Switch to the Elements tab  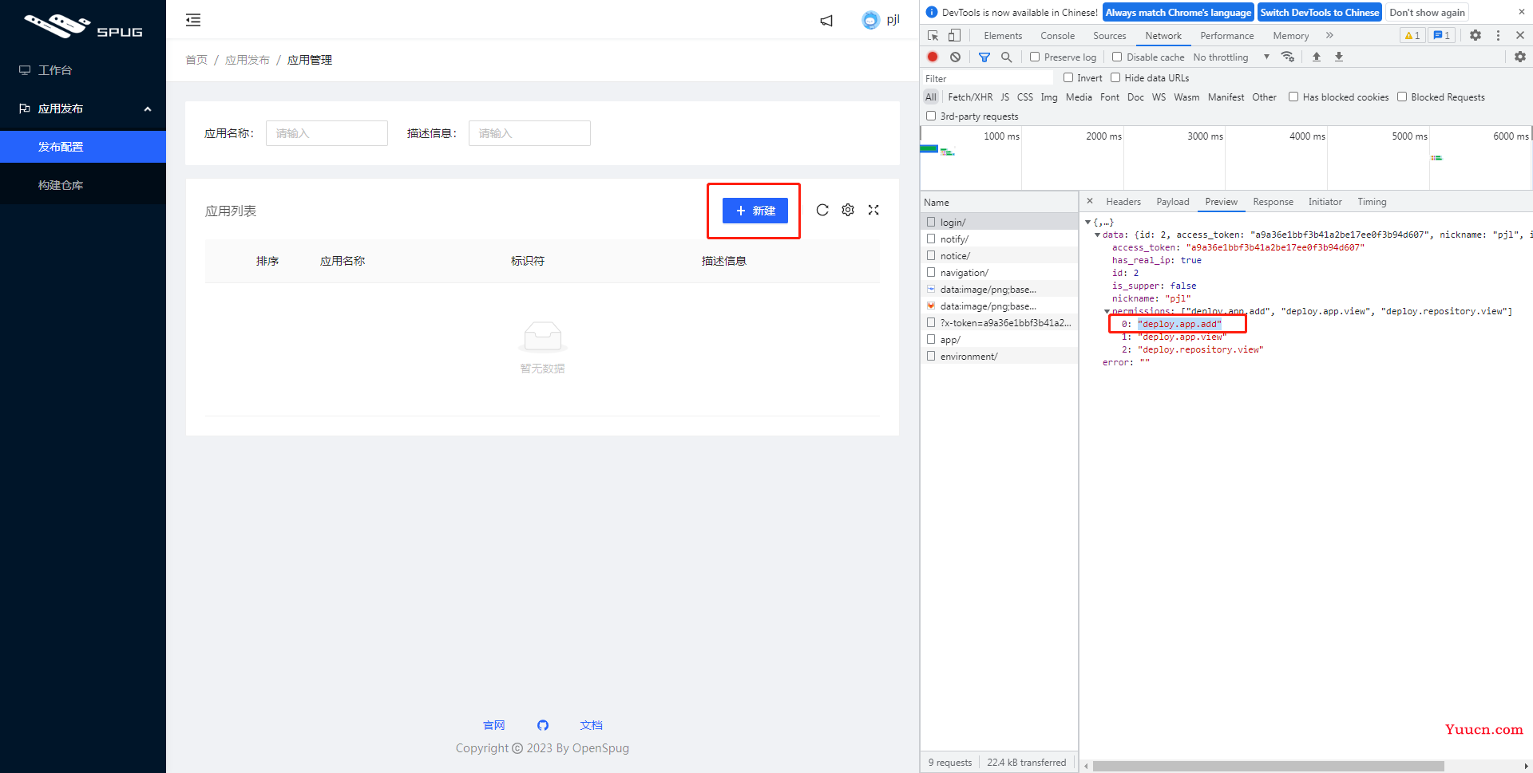pos(1003,35)
